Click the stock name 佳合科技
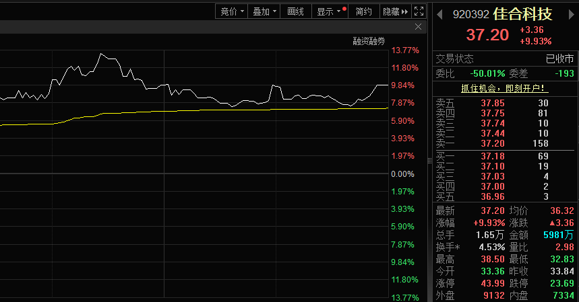 pos(522,14)
